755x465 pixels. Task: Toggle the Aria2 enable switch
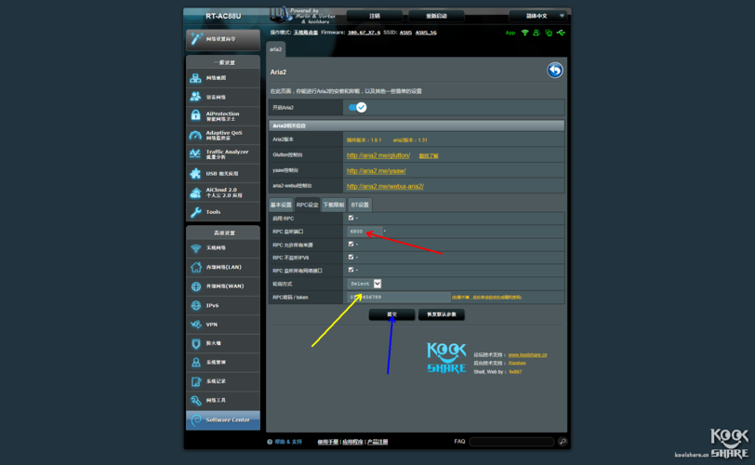(x=357, y=108)
